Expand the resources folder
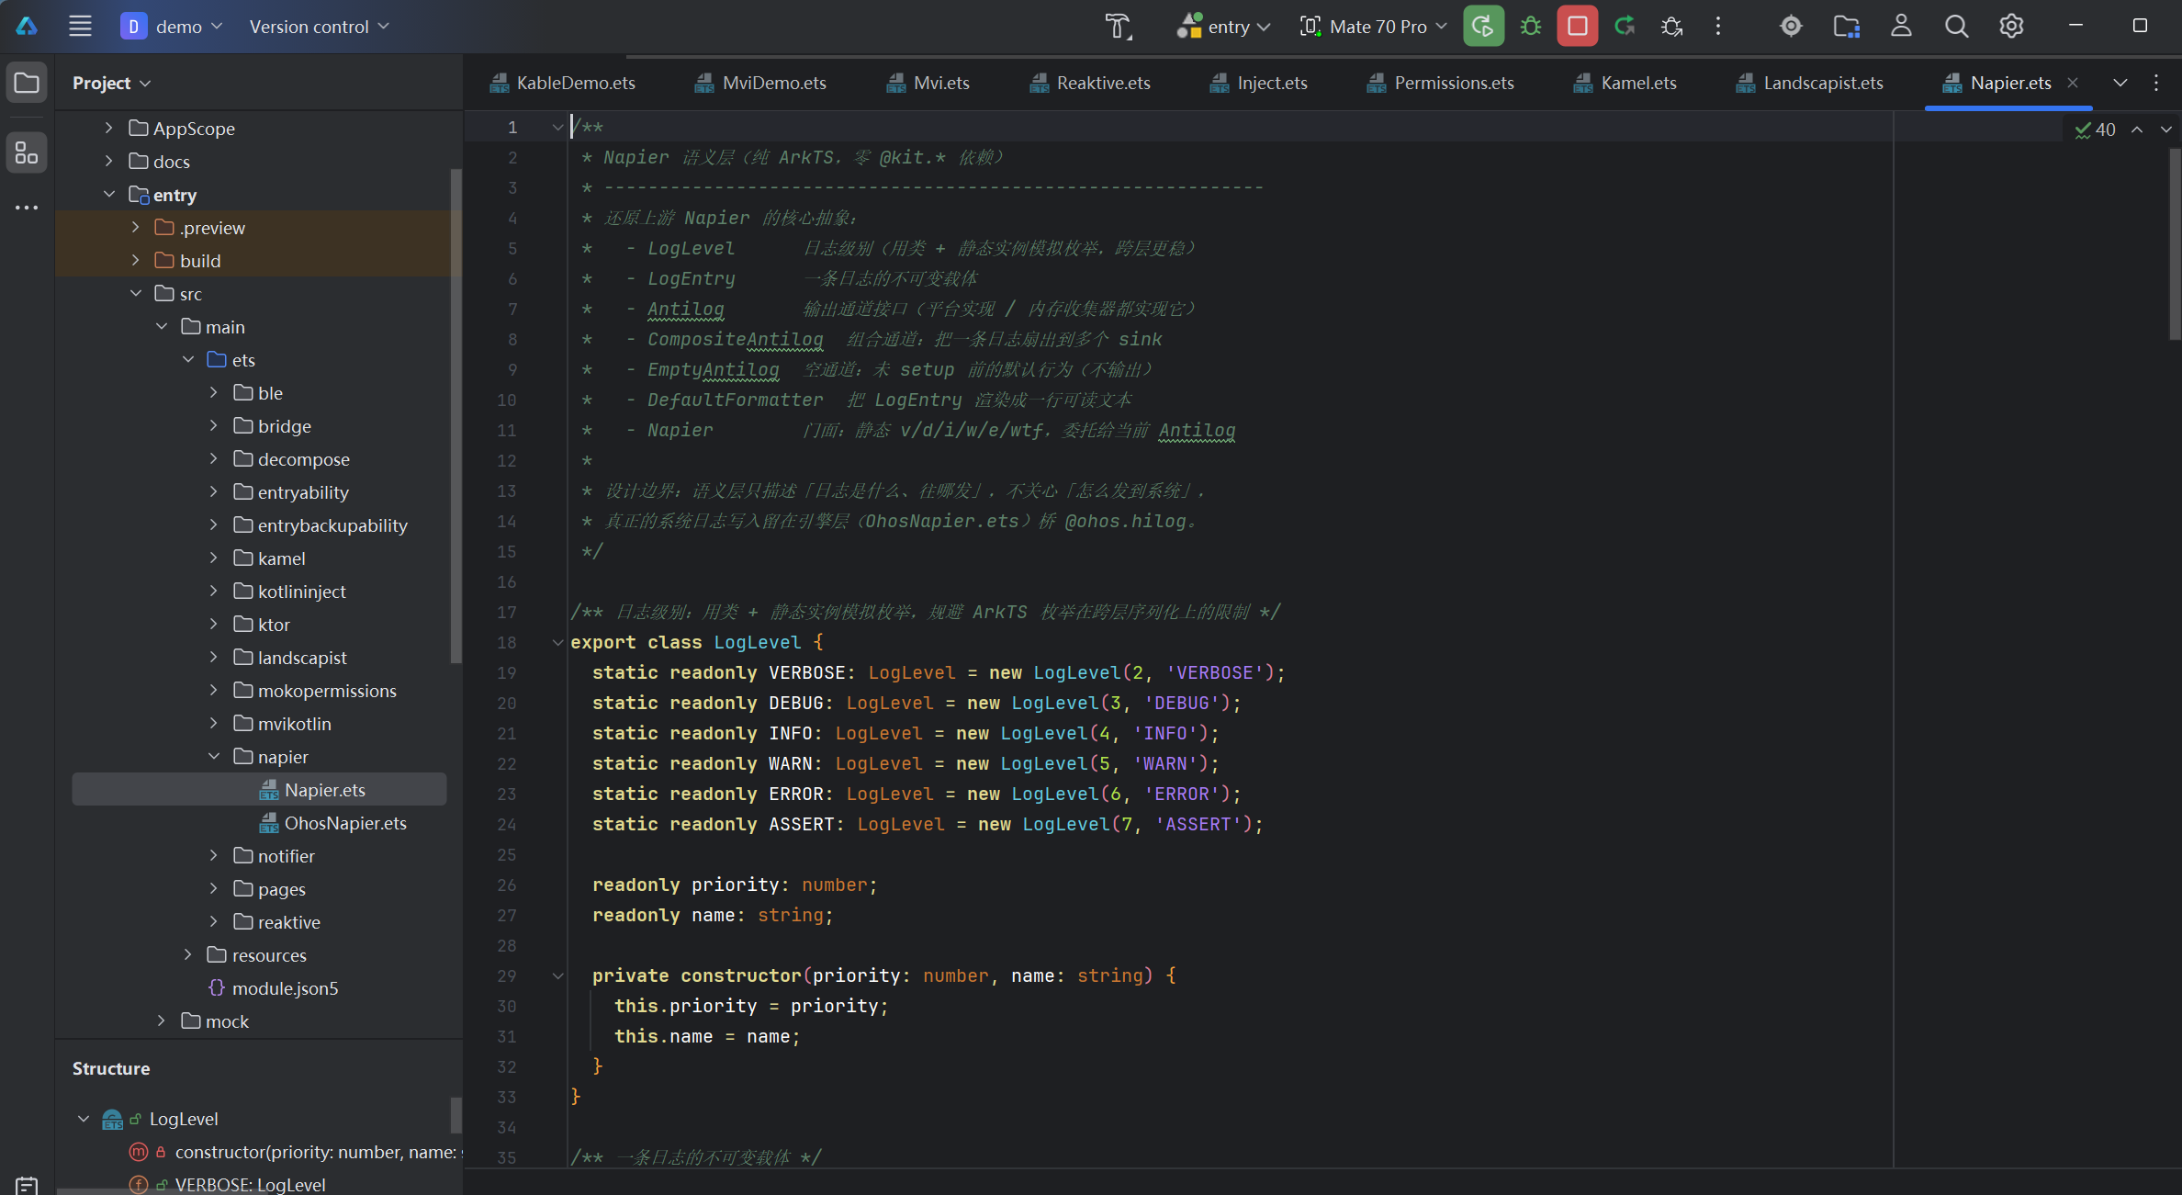Screen dimensions: 2182x1195 (187, 955)
